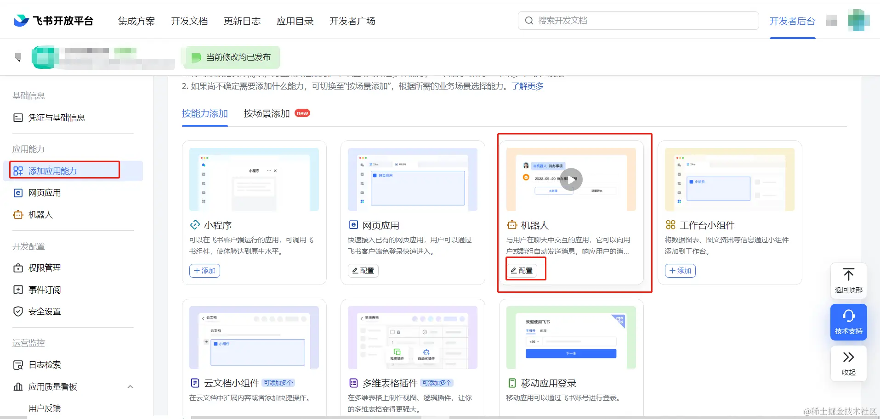
Task: Open 事件订阅 sidebar item
Action: (x=45, y=290)
